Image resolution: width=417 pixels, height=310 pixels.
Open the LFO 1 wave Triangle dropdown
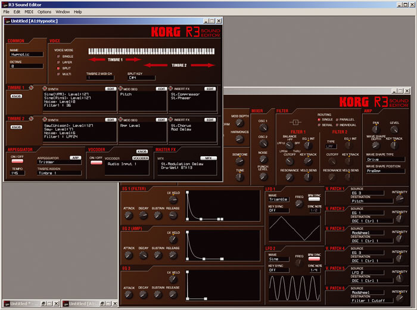tap(278, 199)
